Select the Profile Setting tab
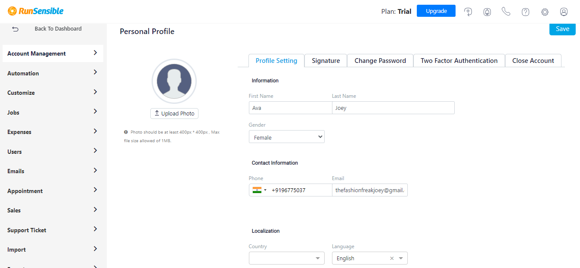 pos(276,61)
